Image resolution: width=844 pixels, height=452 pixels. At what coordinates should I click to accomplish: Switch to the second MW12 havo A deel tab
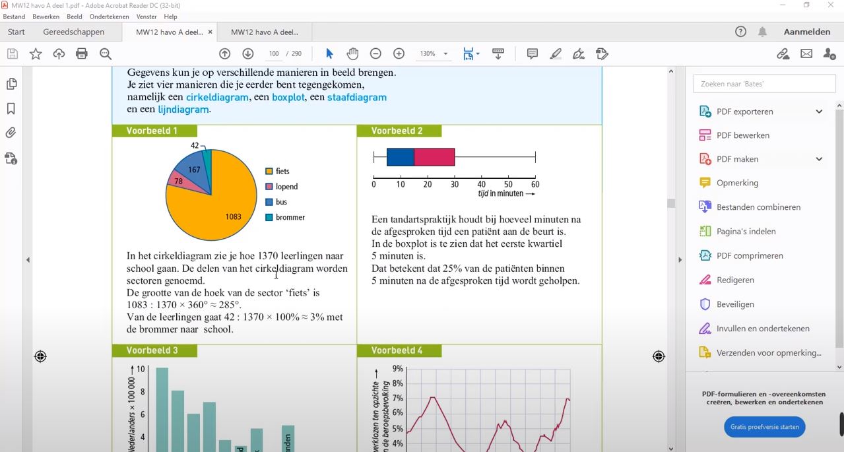[x=265, y=32]
